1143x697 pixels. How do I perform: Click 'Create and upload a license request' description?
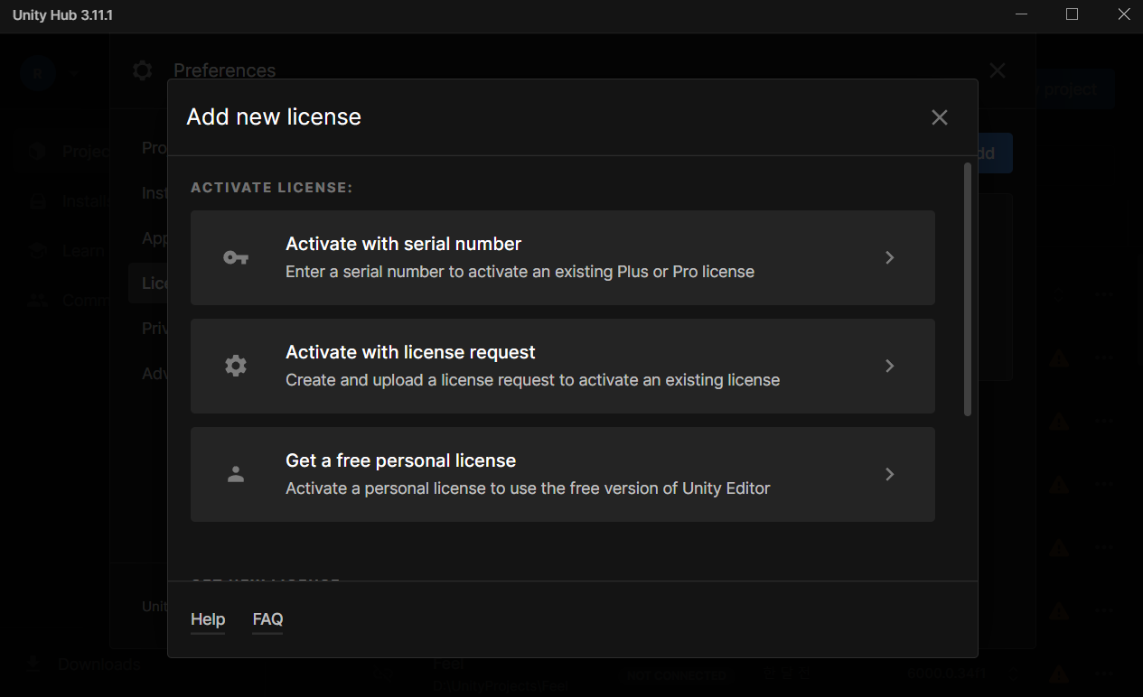coord(532,380)
